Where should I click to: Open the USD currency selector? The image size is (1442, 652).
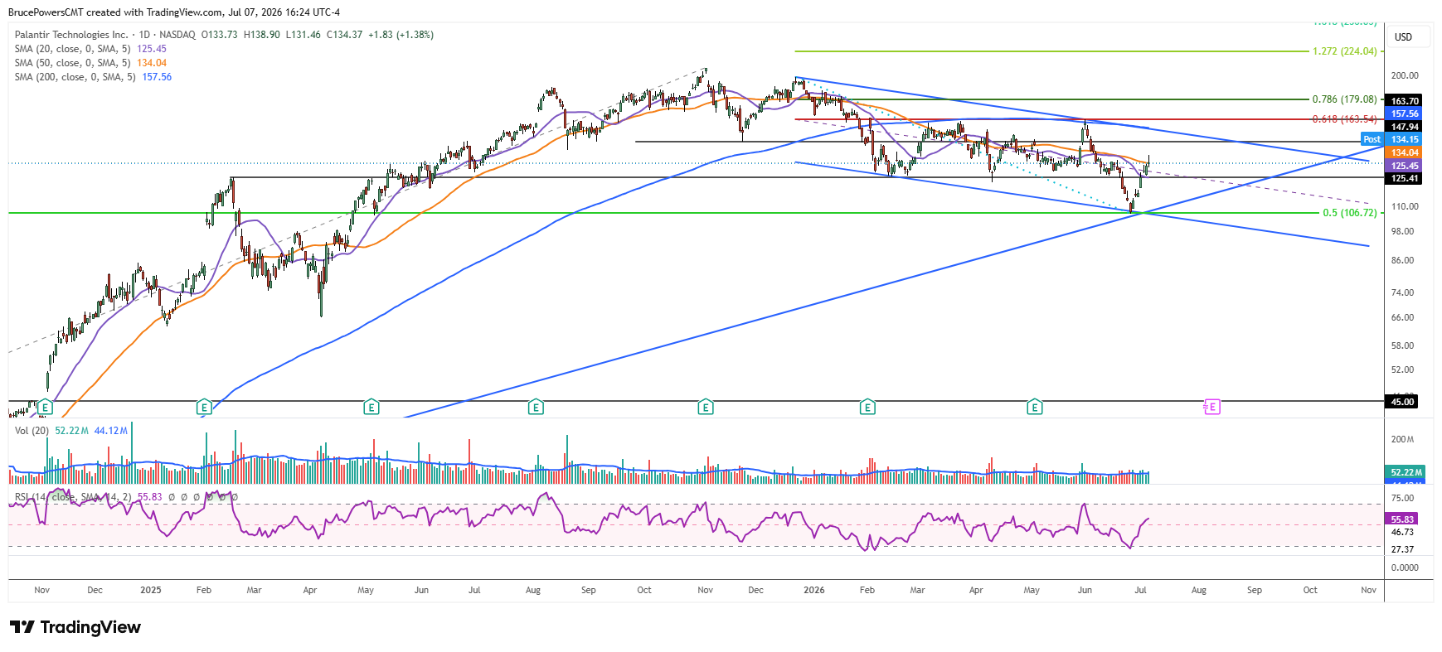tap(1409, 37)
